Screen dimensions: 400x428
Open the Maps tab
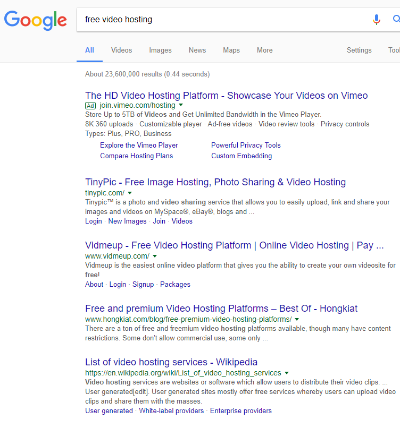[x=231, y=50]
